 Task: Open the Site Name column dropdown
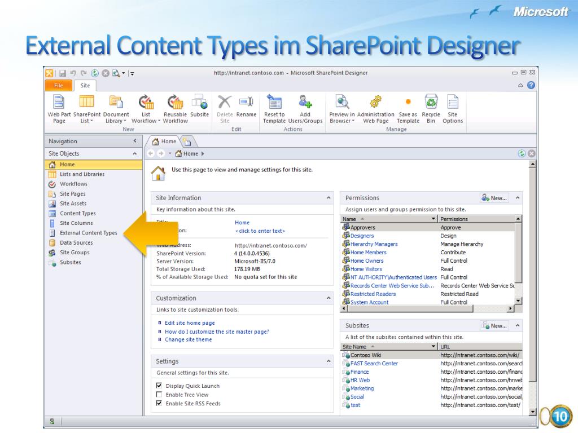coord(433,347)
